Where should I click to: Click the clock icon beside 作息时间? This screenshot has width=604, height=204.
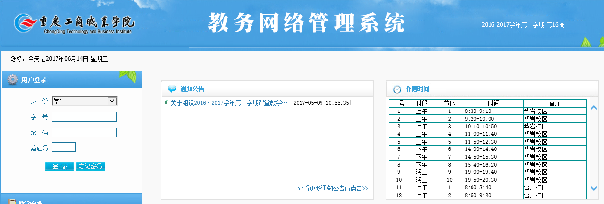coord(397,89)
